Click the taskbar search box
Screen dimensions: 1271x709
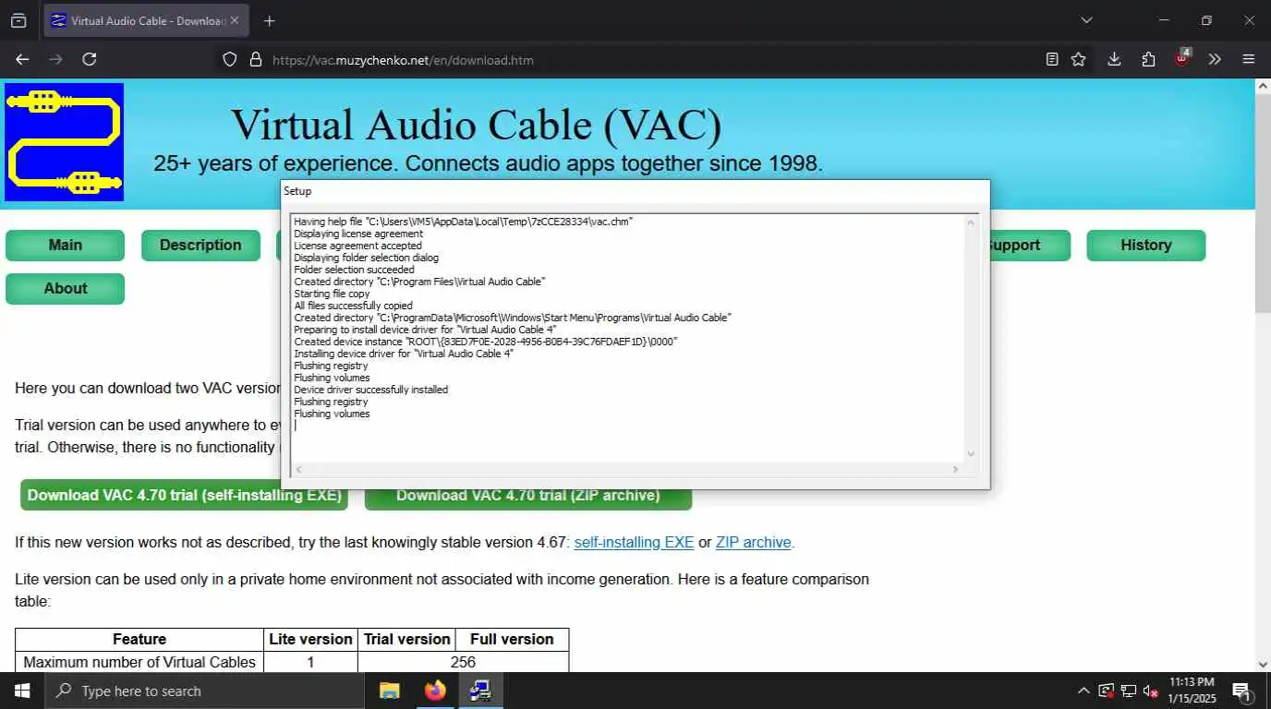coord(206,691)
